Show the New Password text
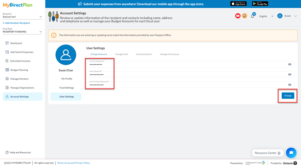Screen dimensions: 301x167 click(289, 74)
